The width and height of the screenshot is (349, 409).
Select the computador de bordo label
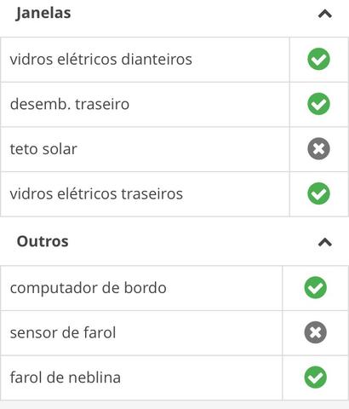point(89,288)
